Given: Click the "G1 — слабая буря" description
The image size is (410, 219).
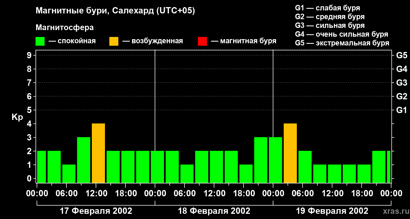Looking at the screenshot, I should (327, 8).
